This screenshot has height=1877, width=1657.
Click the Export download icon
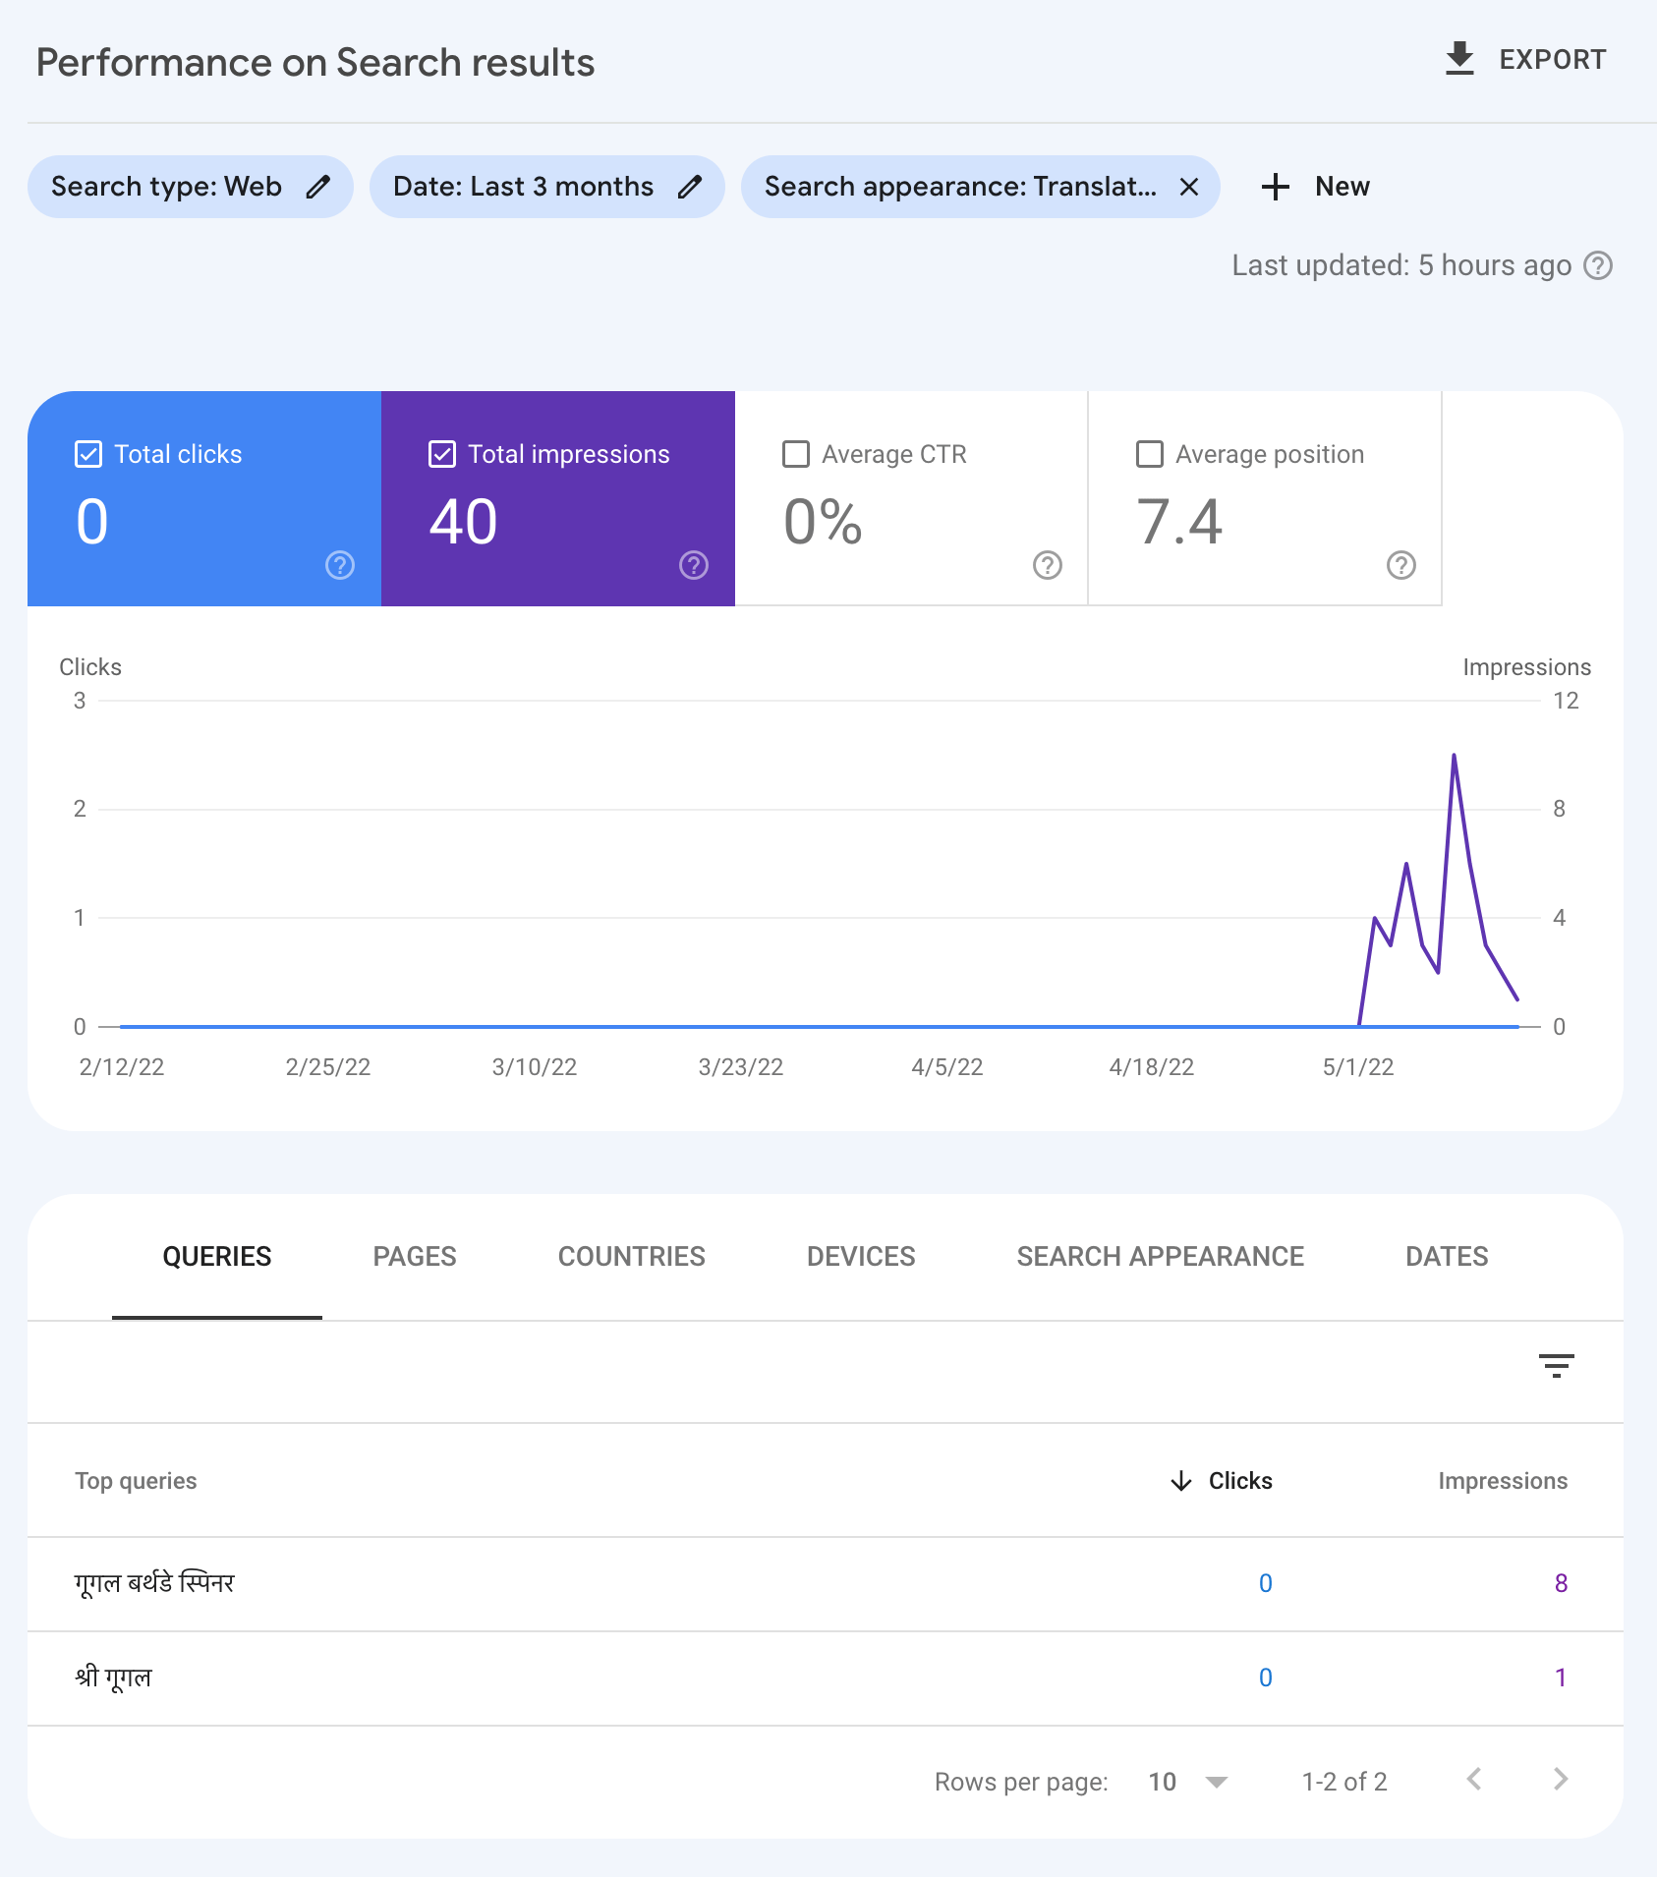coord(1459,59)
